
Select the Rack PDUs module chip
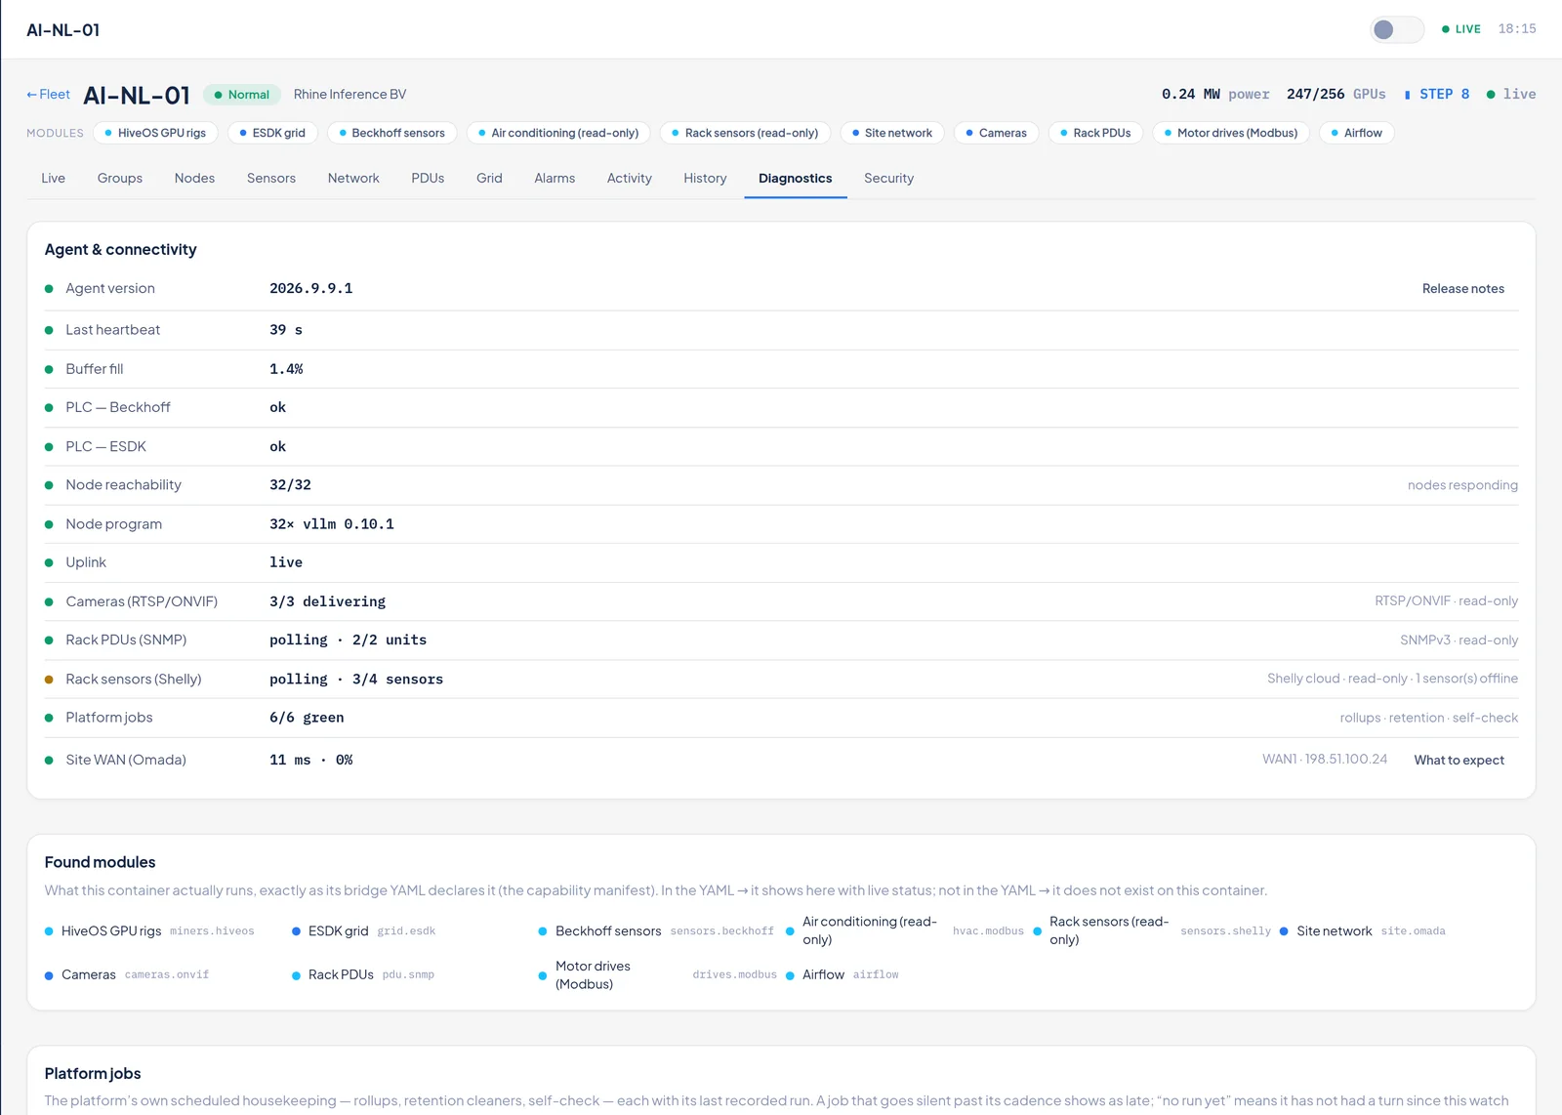click(1095, 133)
